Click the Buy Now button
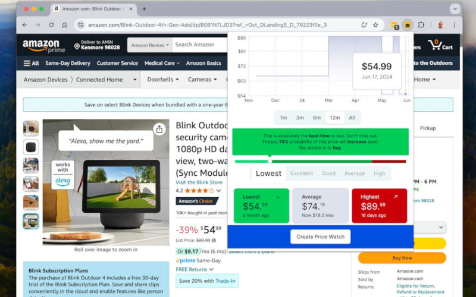476x297 pixels. tap(402, 258)
